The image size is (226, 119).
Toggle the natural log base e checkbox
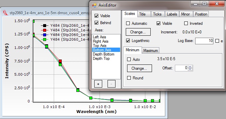pyautogui.click(x=217, y=41)
